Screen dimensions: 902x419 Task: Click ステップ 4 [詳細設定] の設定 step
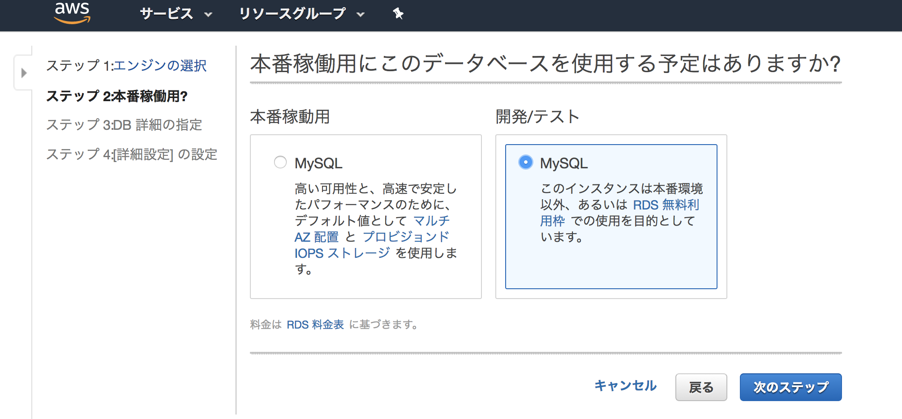coord(132,154)
